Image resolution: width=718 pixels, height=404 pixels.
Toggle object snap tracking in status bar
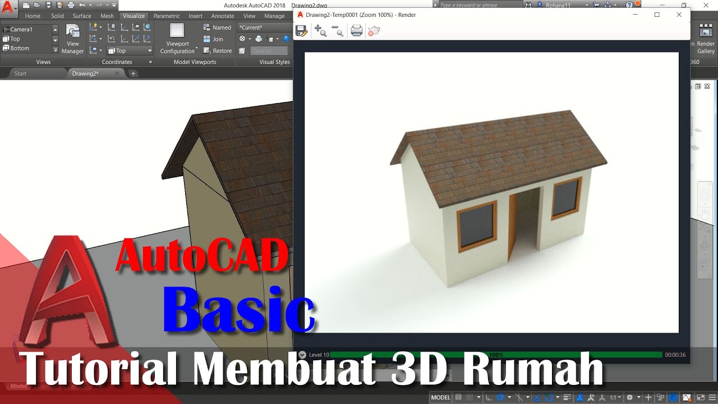tap(537, 397)
